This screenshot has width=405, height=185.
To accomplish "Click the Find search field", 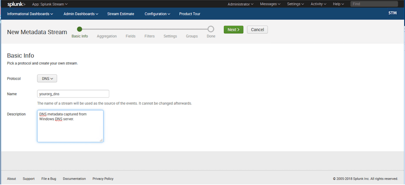I will tap(374, 4).
